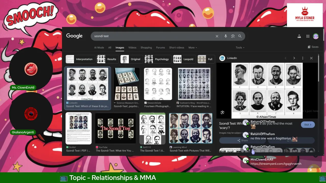Expand the More dropdown
326x183 pixels.
193,48
